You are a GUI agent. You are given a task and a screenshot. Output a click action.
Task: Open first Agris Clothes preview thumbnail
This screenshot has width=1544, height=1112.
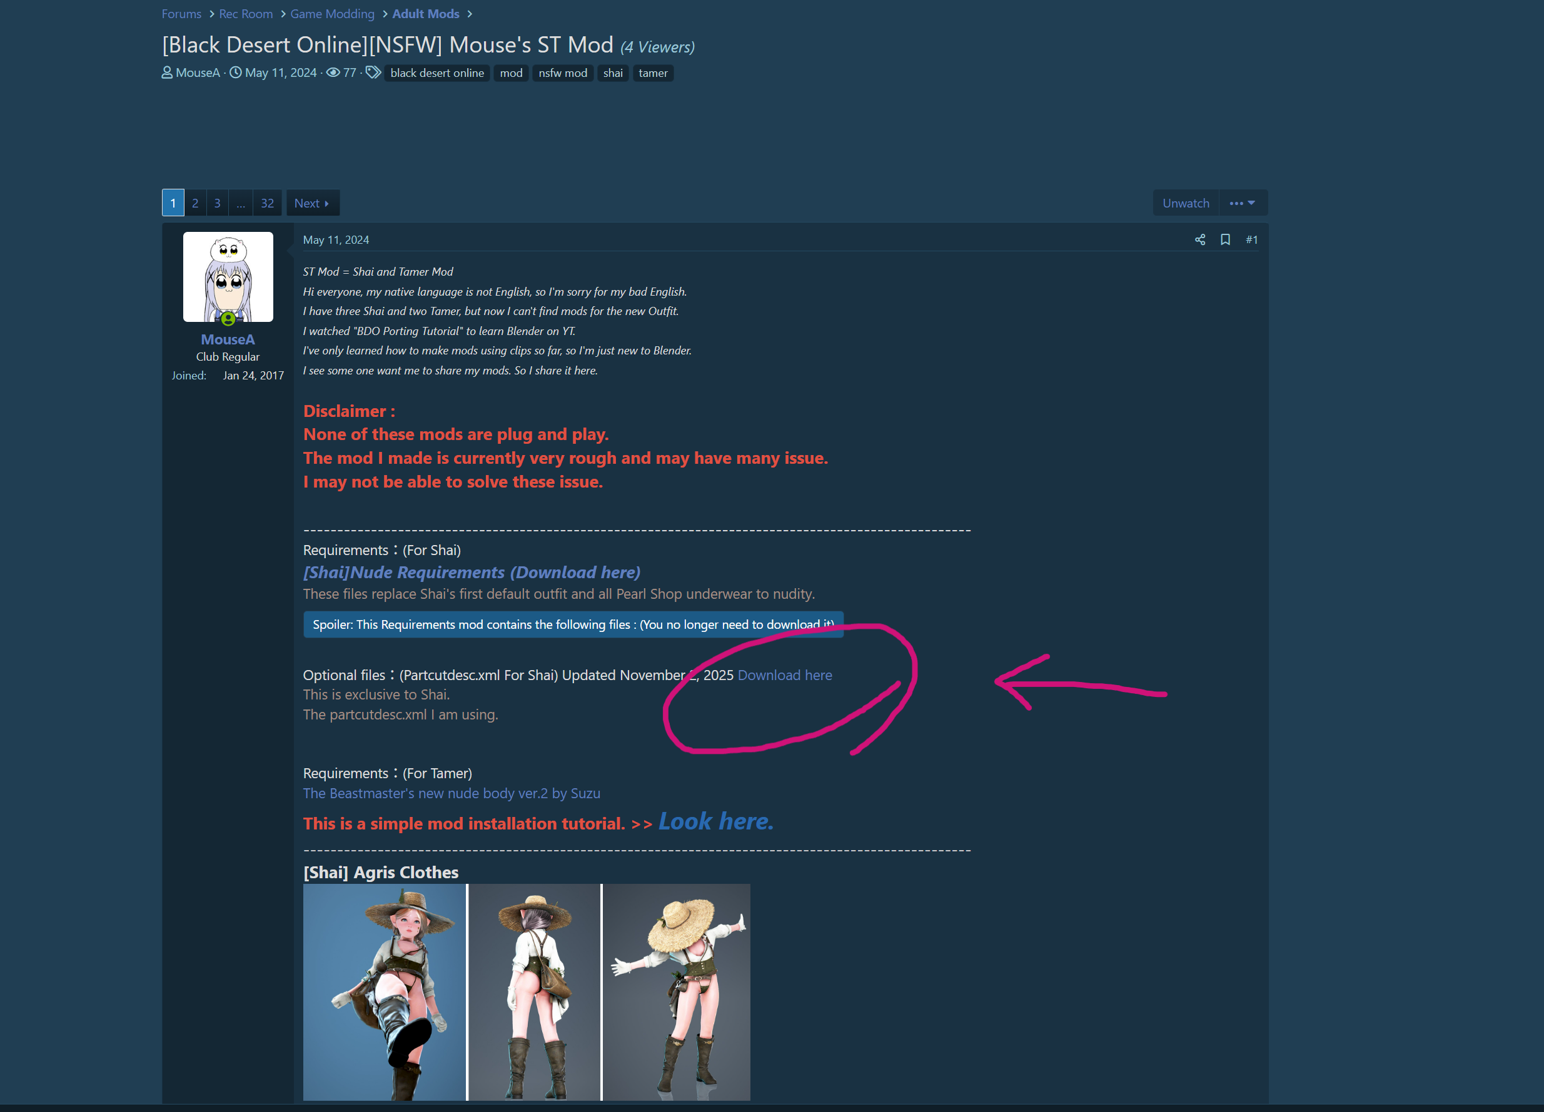384,991
